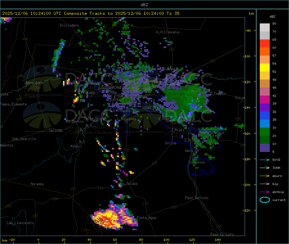
Task: Select the red 60 dBZ color swatch
Action: coord(265,43)
